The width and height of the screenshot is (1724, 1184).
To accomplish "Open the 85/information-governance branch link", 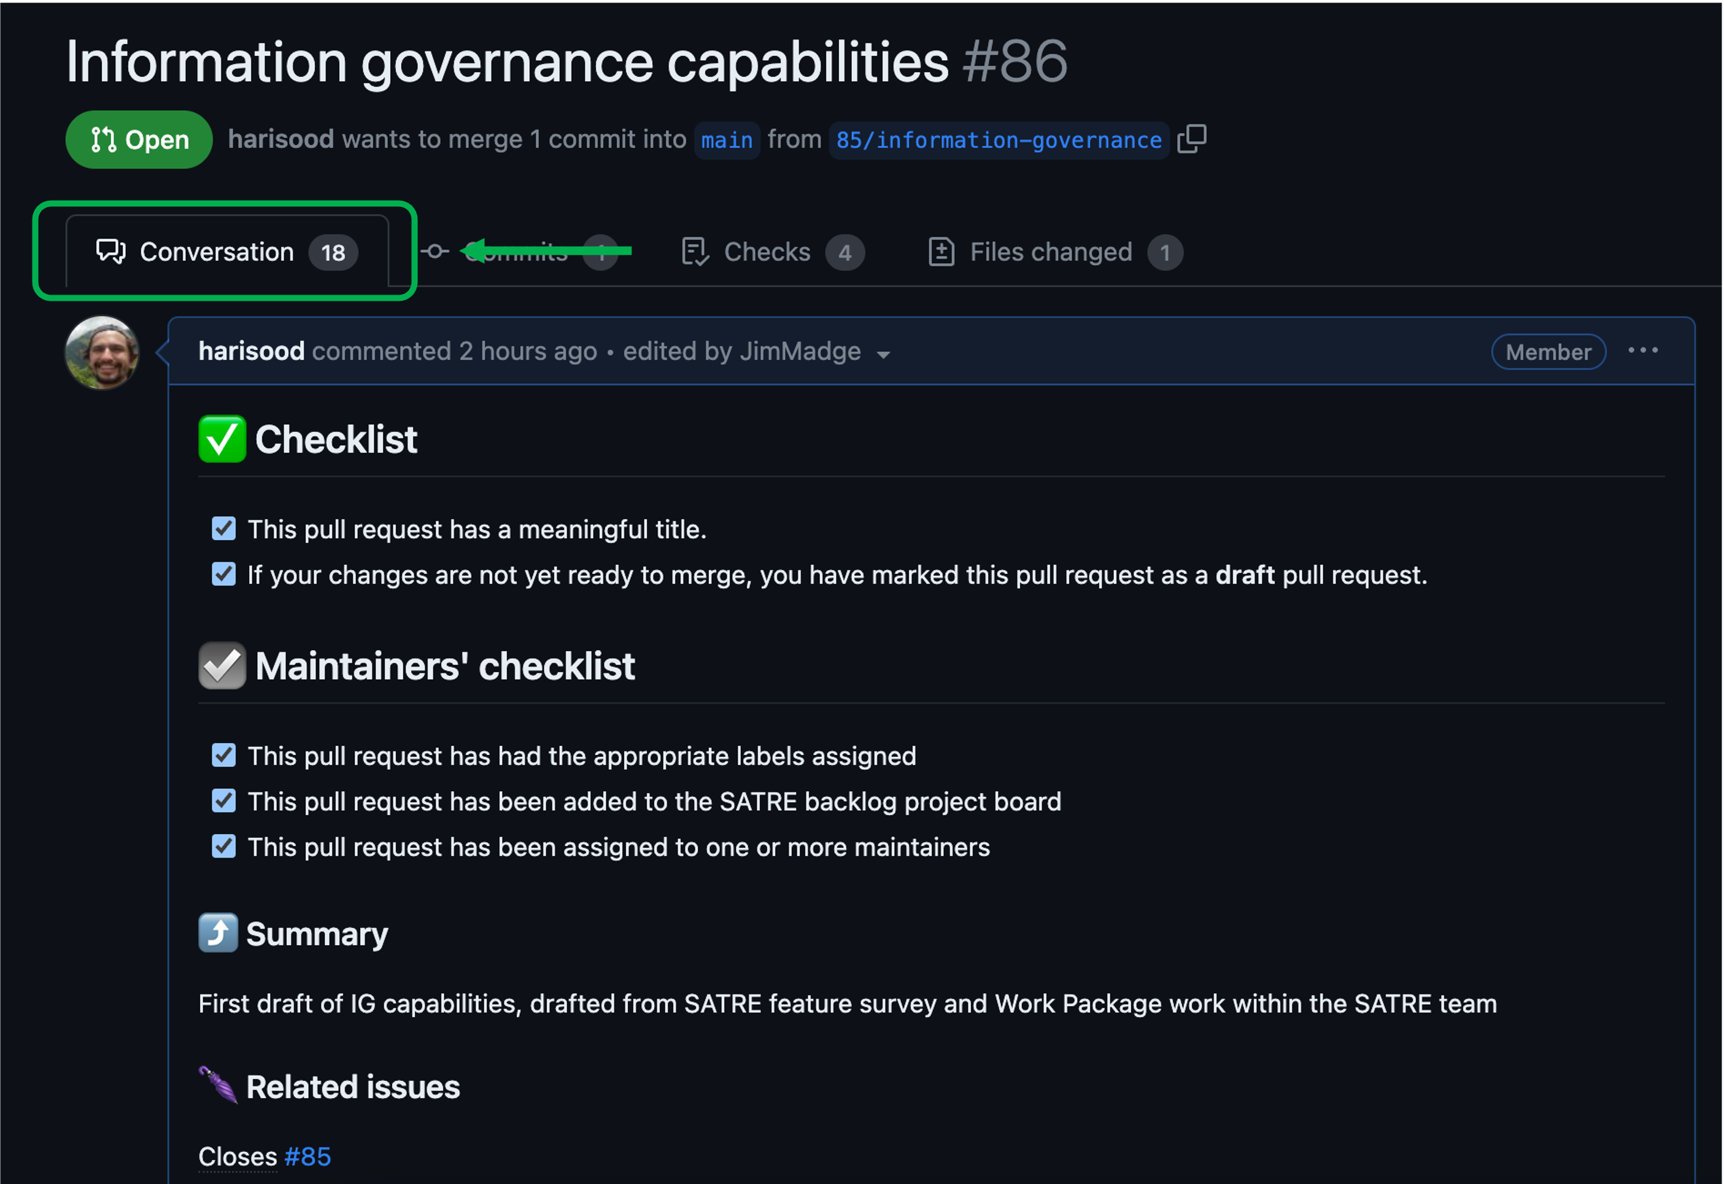I will click(x=999, y=140).
